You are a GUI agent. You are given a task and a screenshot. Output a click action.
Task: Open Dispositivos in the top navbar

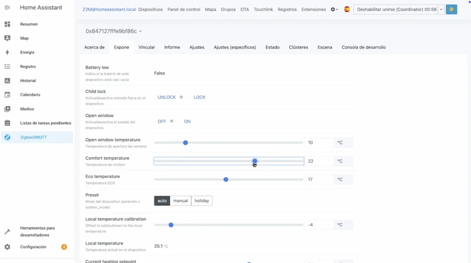click(150, 9)
